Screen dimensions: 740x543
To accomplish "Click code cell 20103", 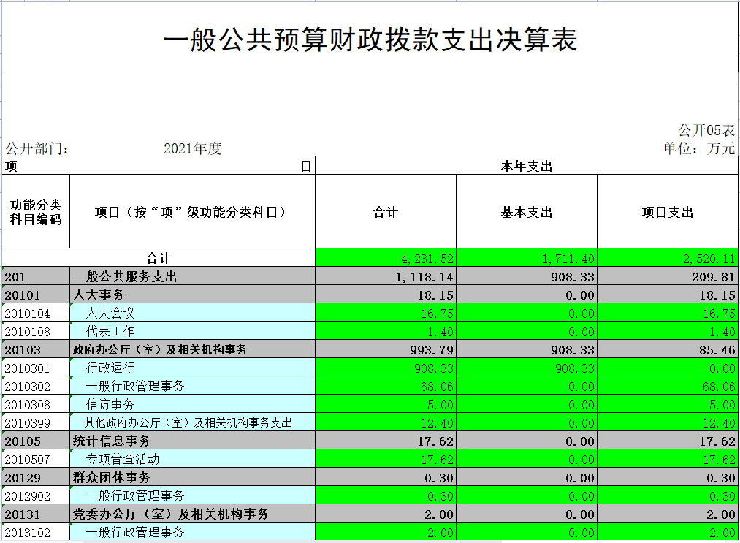I will (x=36, y=349).
